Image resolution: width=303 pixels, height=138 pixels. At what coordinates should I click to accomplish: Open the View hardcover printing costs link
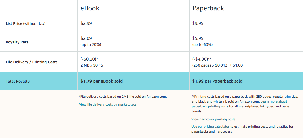[213, 119]
